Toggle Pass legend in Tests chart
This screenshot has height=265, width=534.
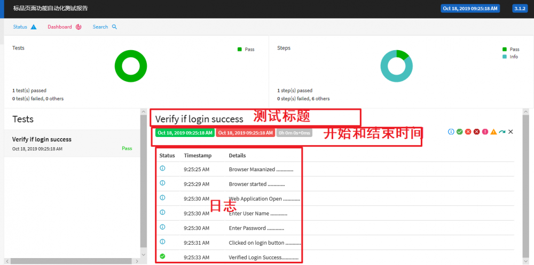246,50
